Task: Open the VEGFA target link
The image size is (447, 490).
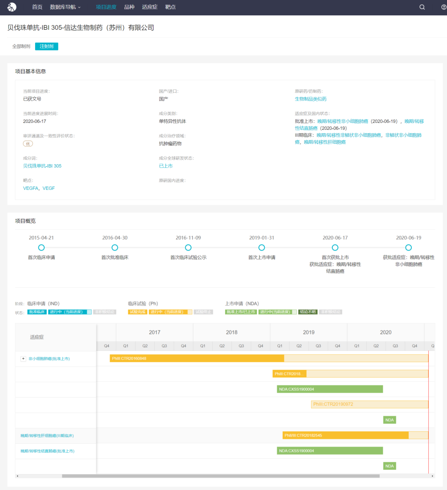Action: (31, 188)
